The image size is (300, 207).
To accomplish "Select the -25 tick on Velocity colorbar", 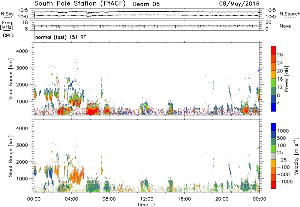I will tap(282, 160).
